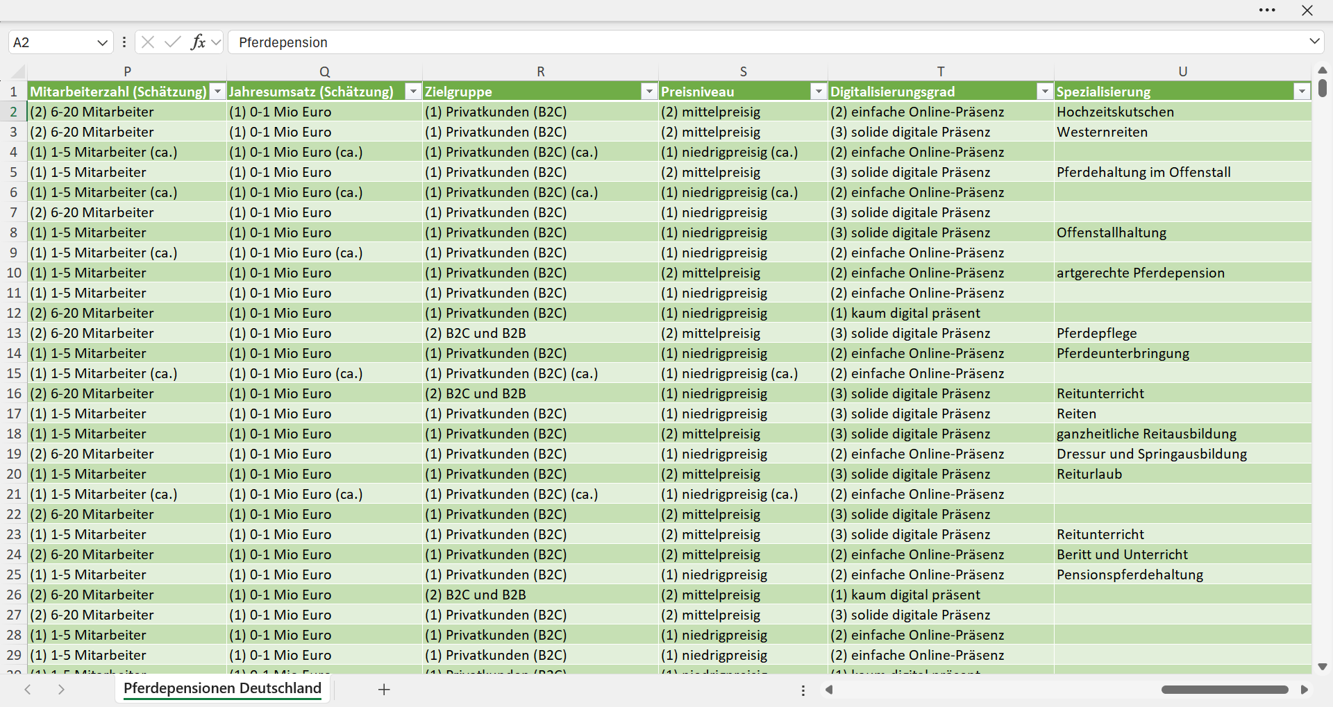Cancel formula entry with the X icon

point(147,42)
